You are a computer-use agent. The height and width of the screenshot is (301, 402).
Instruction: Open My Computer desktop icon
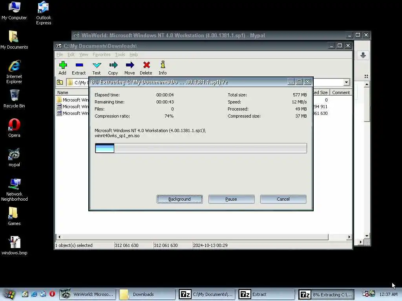(x=14, y=11)
